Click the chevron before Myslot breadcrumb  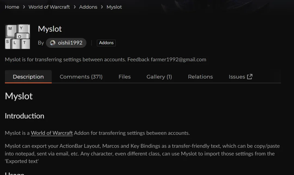tap(102, 7)
